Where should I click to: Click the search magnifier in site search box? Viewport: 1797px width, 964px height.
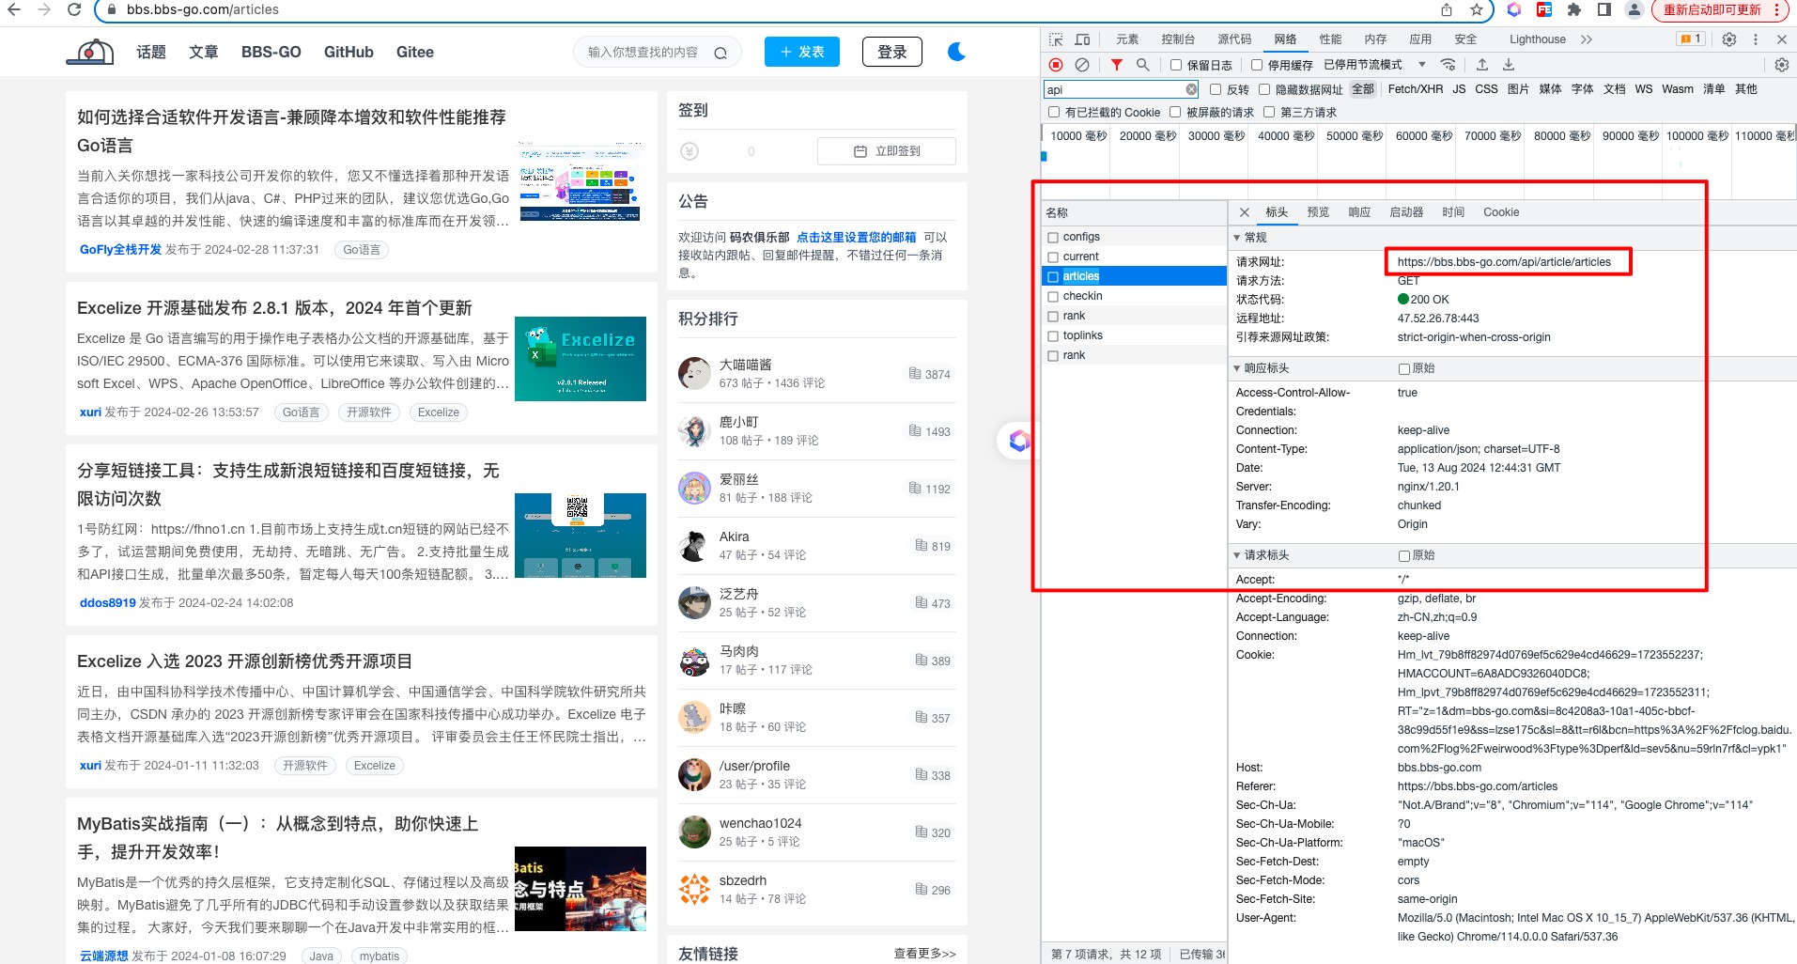click(x=720, y=53)
